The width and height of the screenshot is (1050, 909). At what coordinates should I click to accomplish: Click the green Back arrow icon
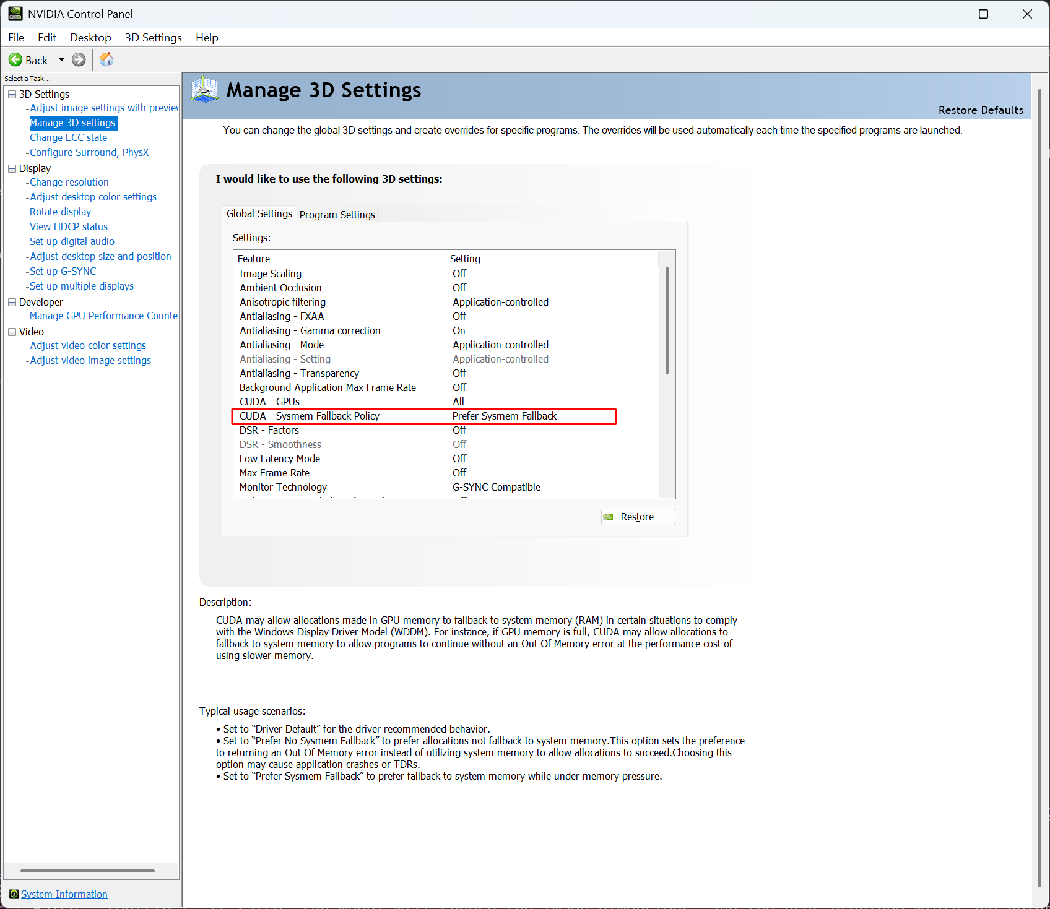[15, 60]
